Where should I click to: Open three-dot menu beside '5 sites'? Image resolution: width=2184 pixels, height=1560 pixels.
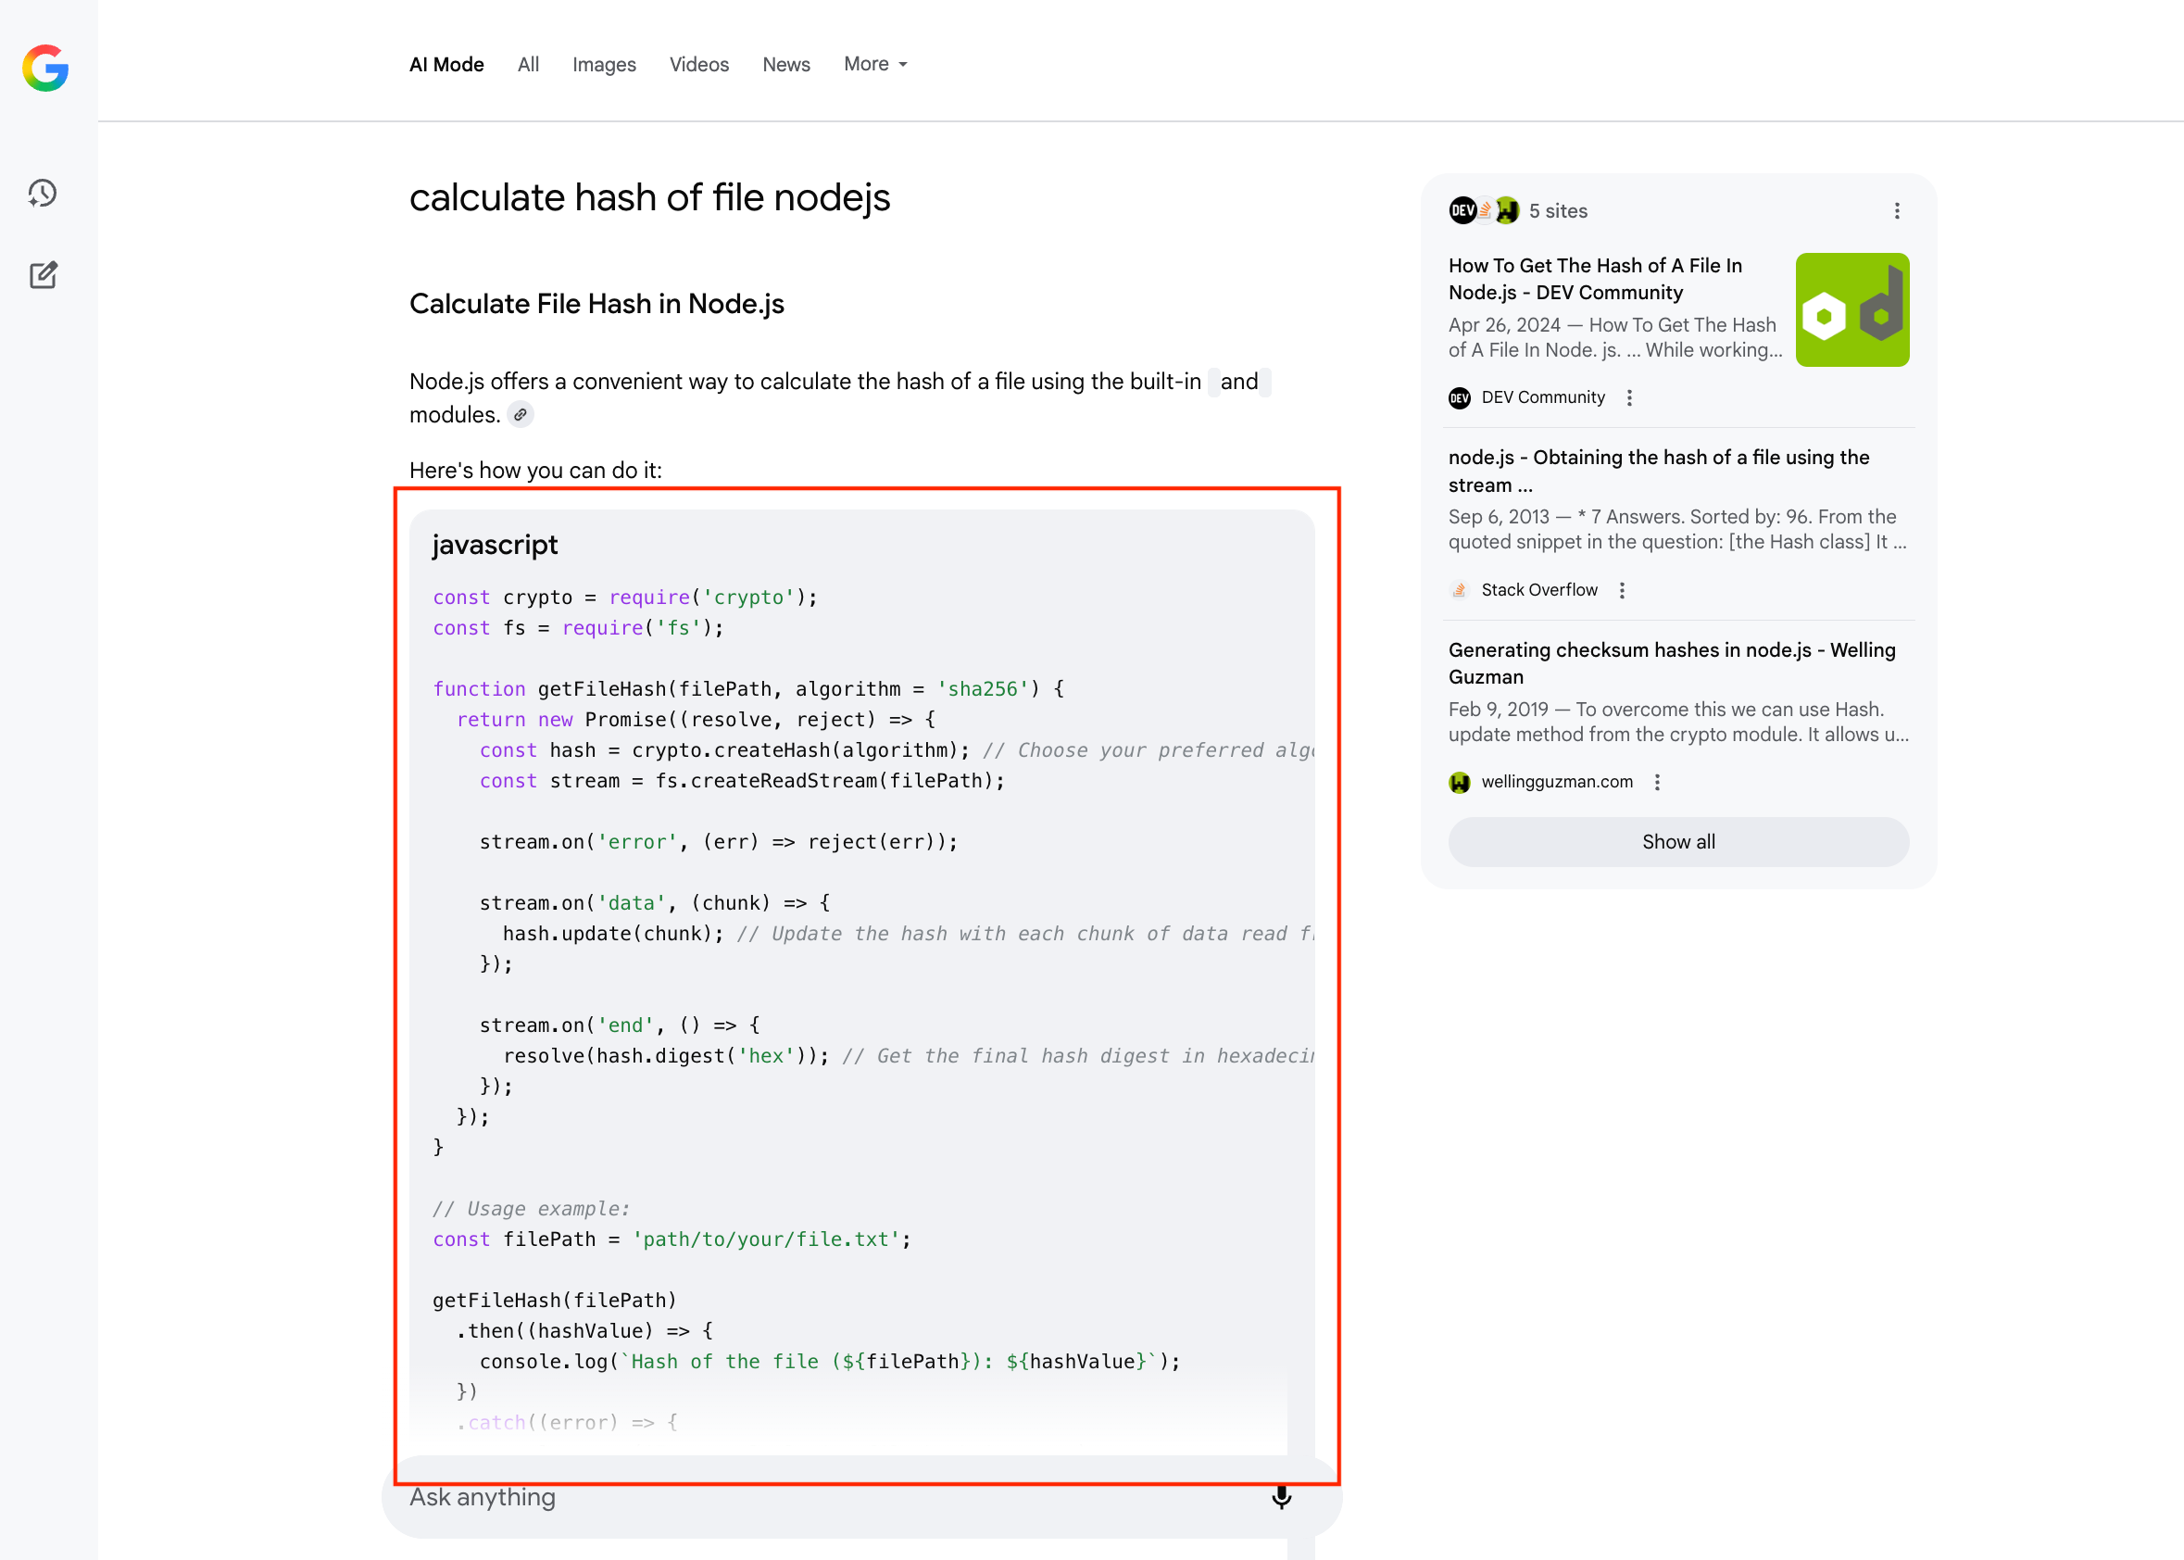1896,211
